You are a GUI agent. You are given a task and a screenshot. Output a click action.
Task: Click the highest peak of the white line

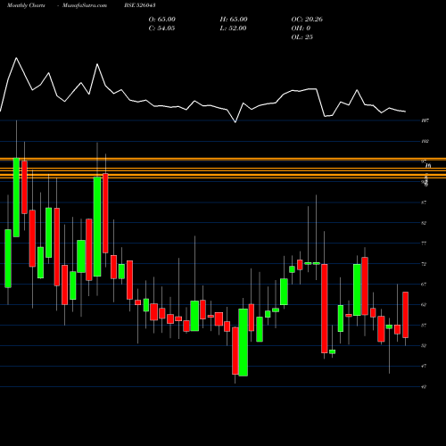(16, 58)
